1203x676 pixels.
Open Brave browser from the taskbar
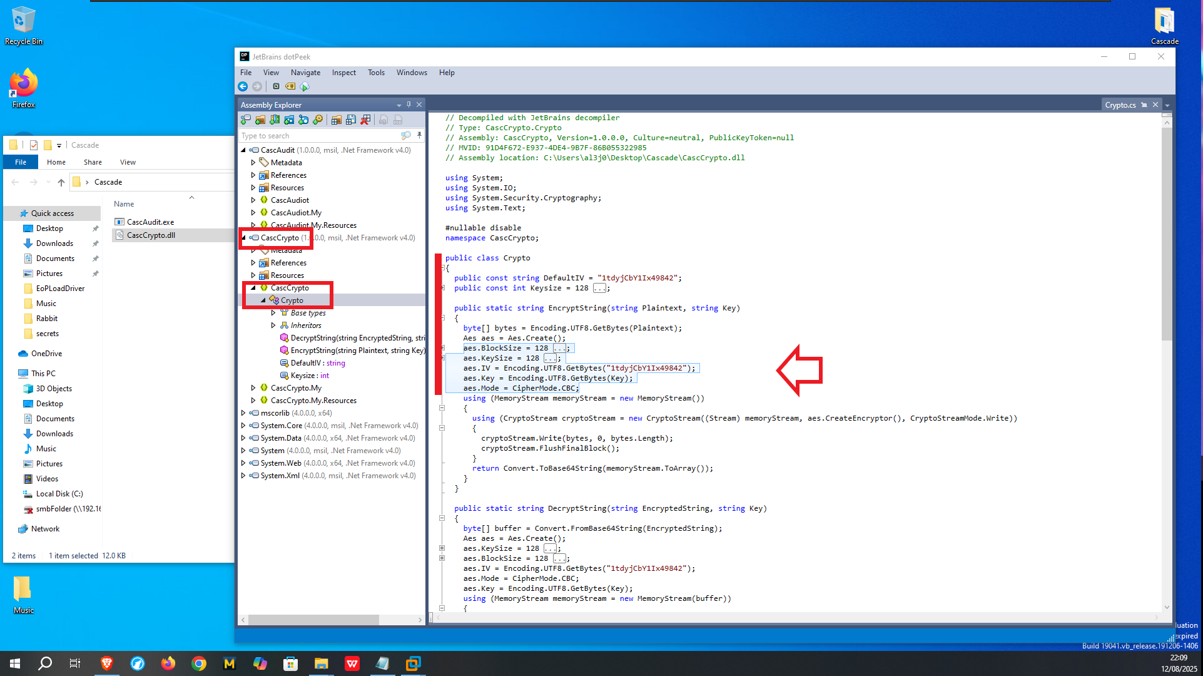click(x=107, y=663)
